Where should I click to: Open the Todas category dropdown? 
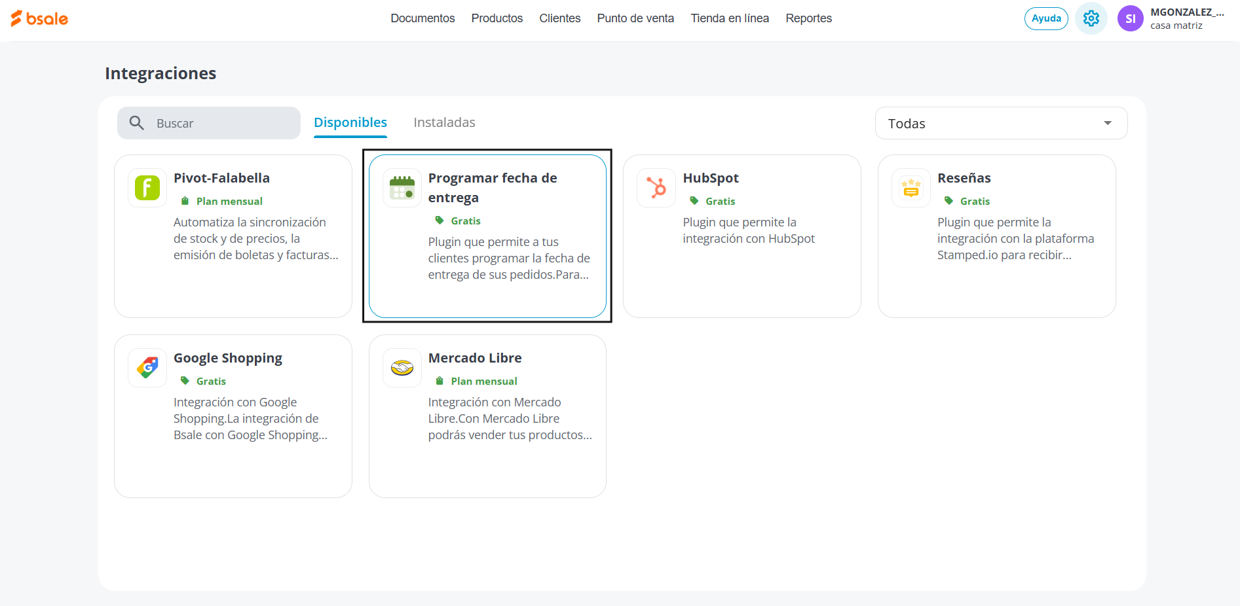(x=1001, y=123)
